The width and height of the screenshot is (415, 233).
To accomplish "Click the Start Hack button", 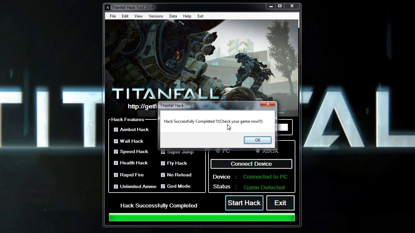I will click(x=244, y=203).
